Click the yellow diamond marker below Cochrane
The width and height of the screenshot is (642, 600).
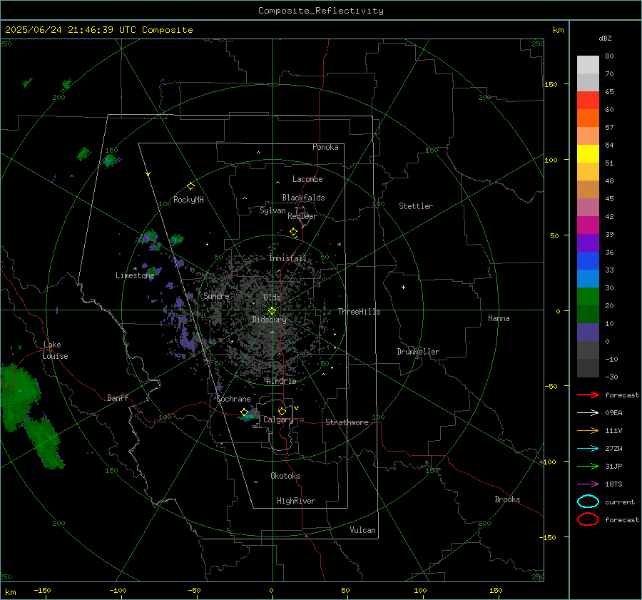tap(244, 412)
